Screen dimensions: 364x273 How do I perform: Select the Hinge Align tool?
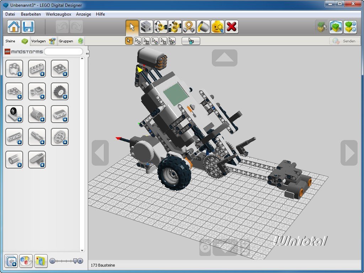coord(175,27)
